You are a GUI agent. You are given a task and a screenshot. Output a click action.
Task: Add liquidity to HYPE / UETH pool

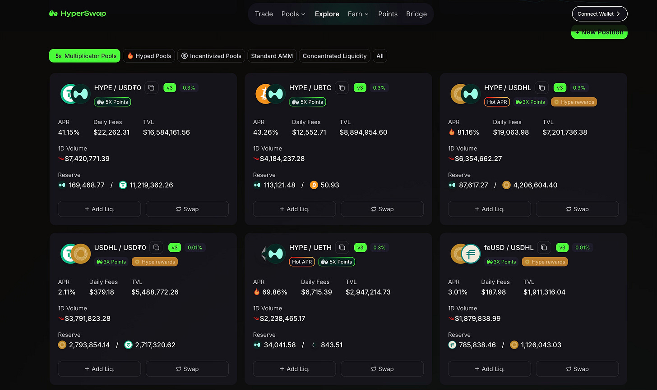coord(294,369)
